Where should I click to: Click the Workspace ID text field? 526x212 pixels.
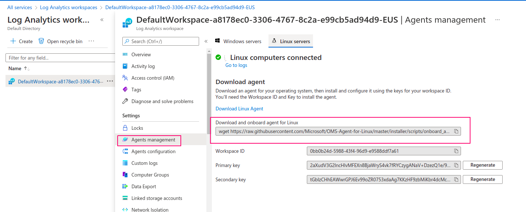(384, 151)
